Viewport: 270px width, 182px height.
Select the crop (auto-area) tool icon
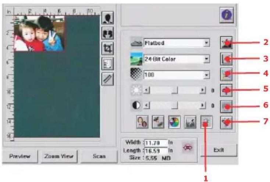[x=108, y=48]
